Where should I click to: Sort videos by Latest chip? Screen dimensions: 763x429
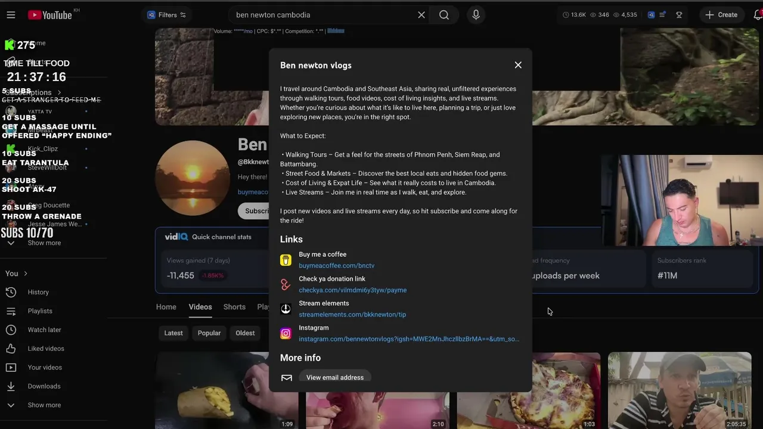coord(173,333)
